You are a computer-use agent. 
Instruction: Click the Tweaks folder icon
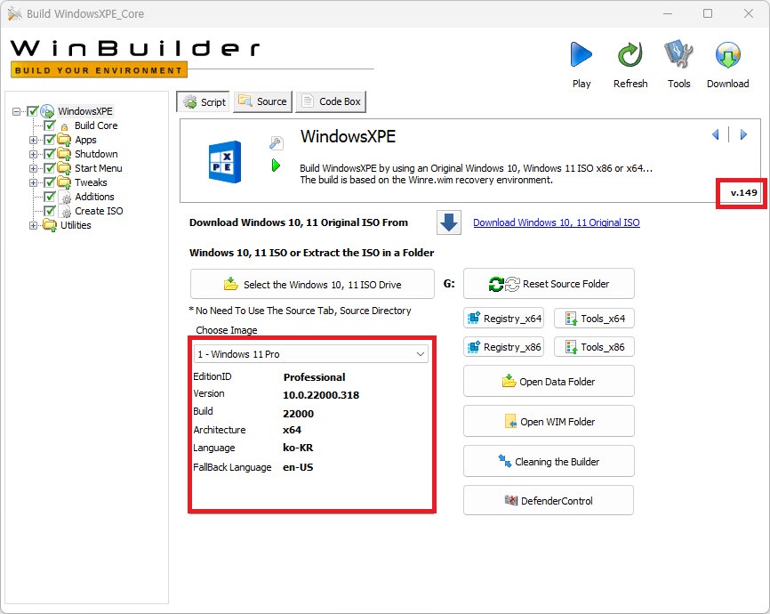click(x=64, y=182)
